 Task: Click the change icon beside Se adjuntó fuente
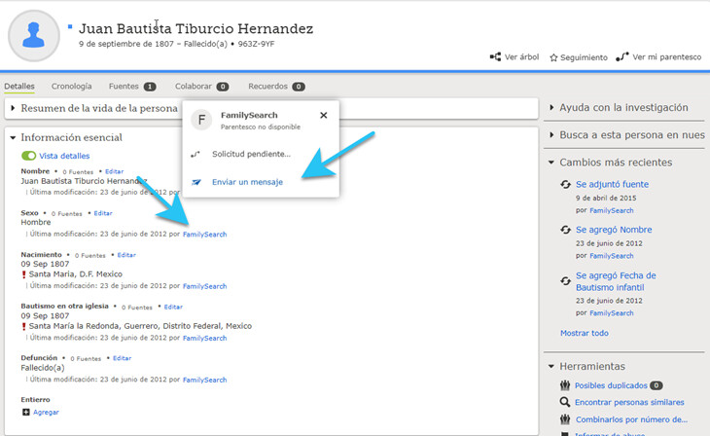(565, 185)
